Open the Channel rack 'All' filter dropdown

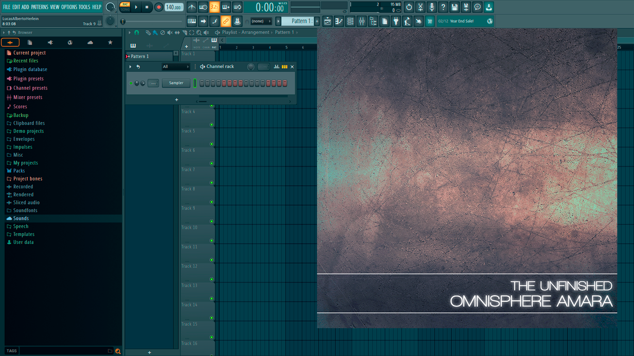tap(175, 67)
